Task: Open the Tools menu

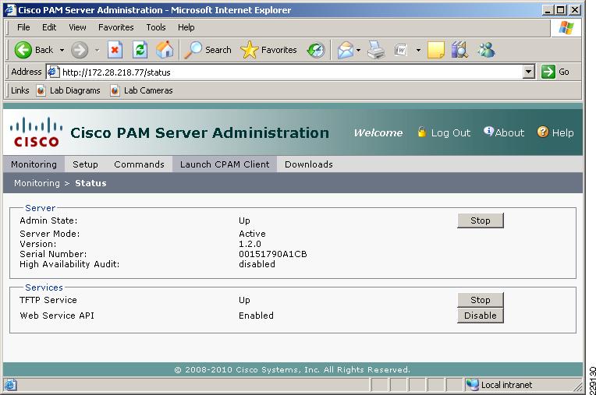Action: coord(156,27)
